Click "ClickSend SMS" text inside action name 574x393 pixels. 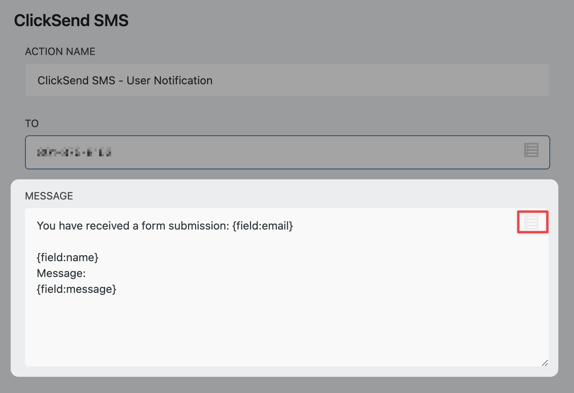click(x=76, y=81)
